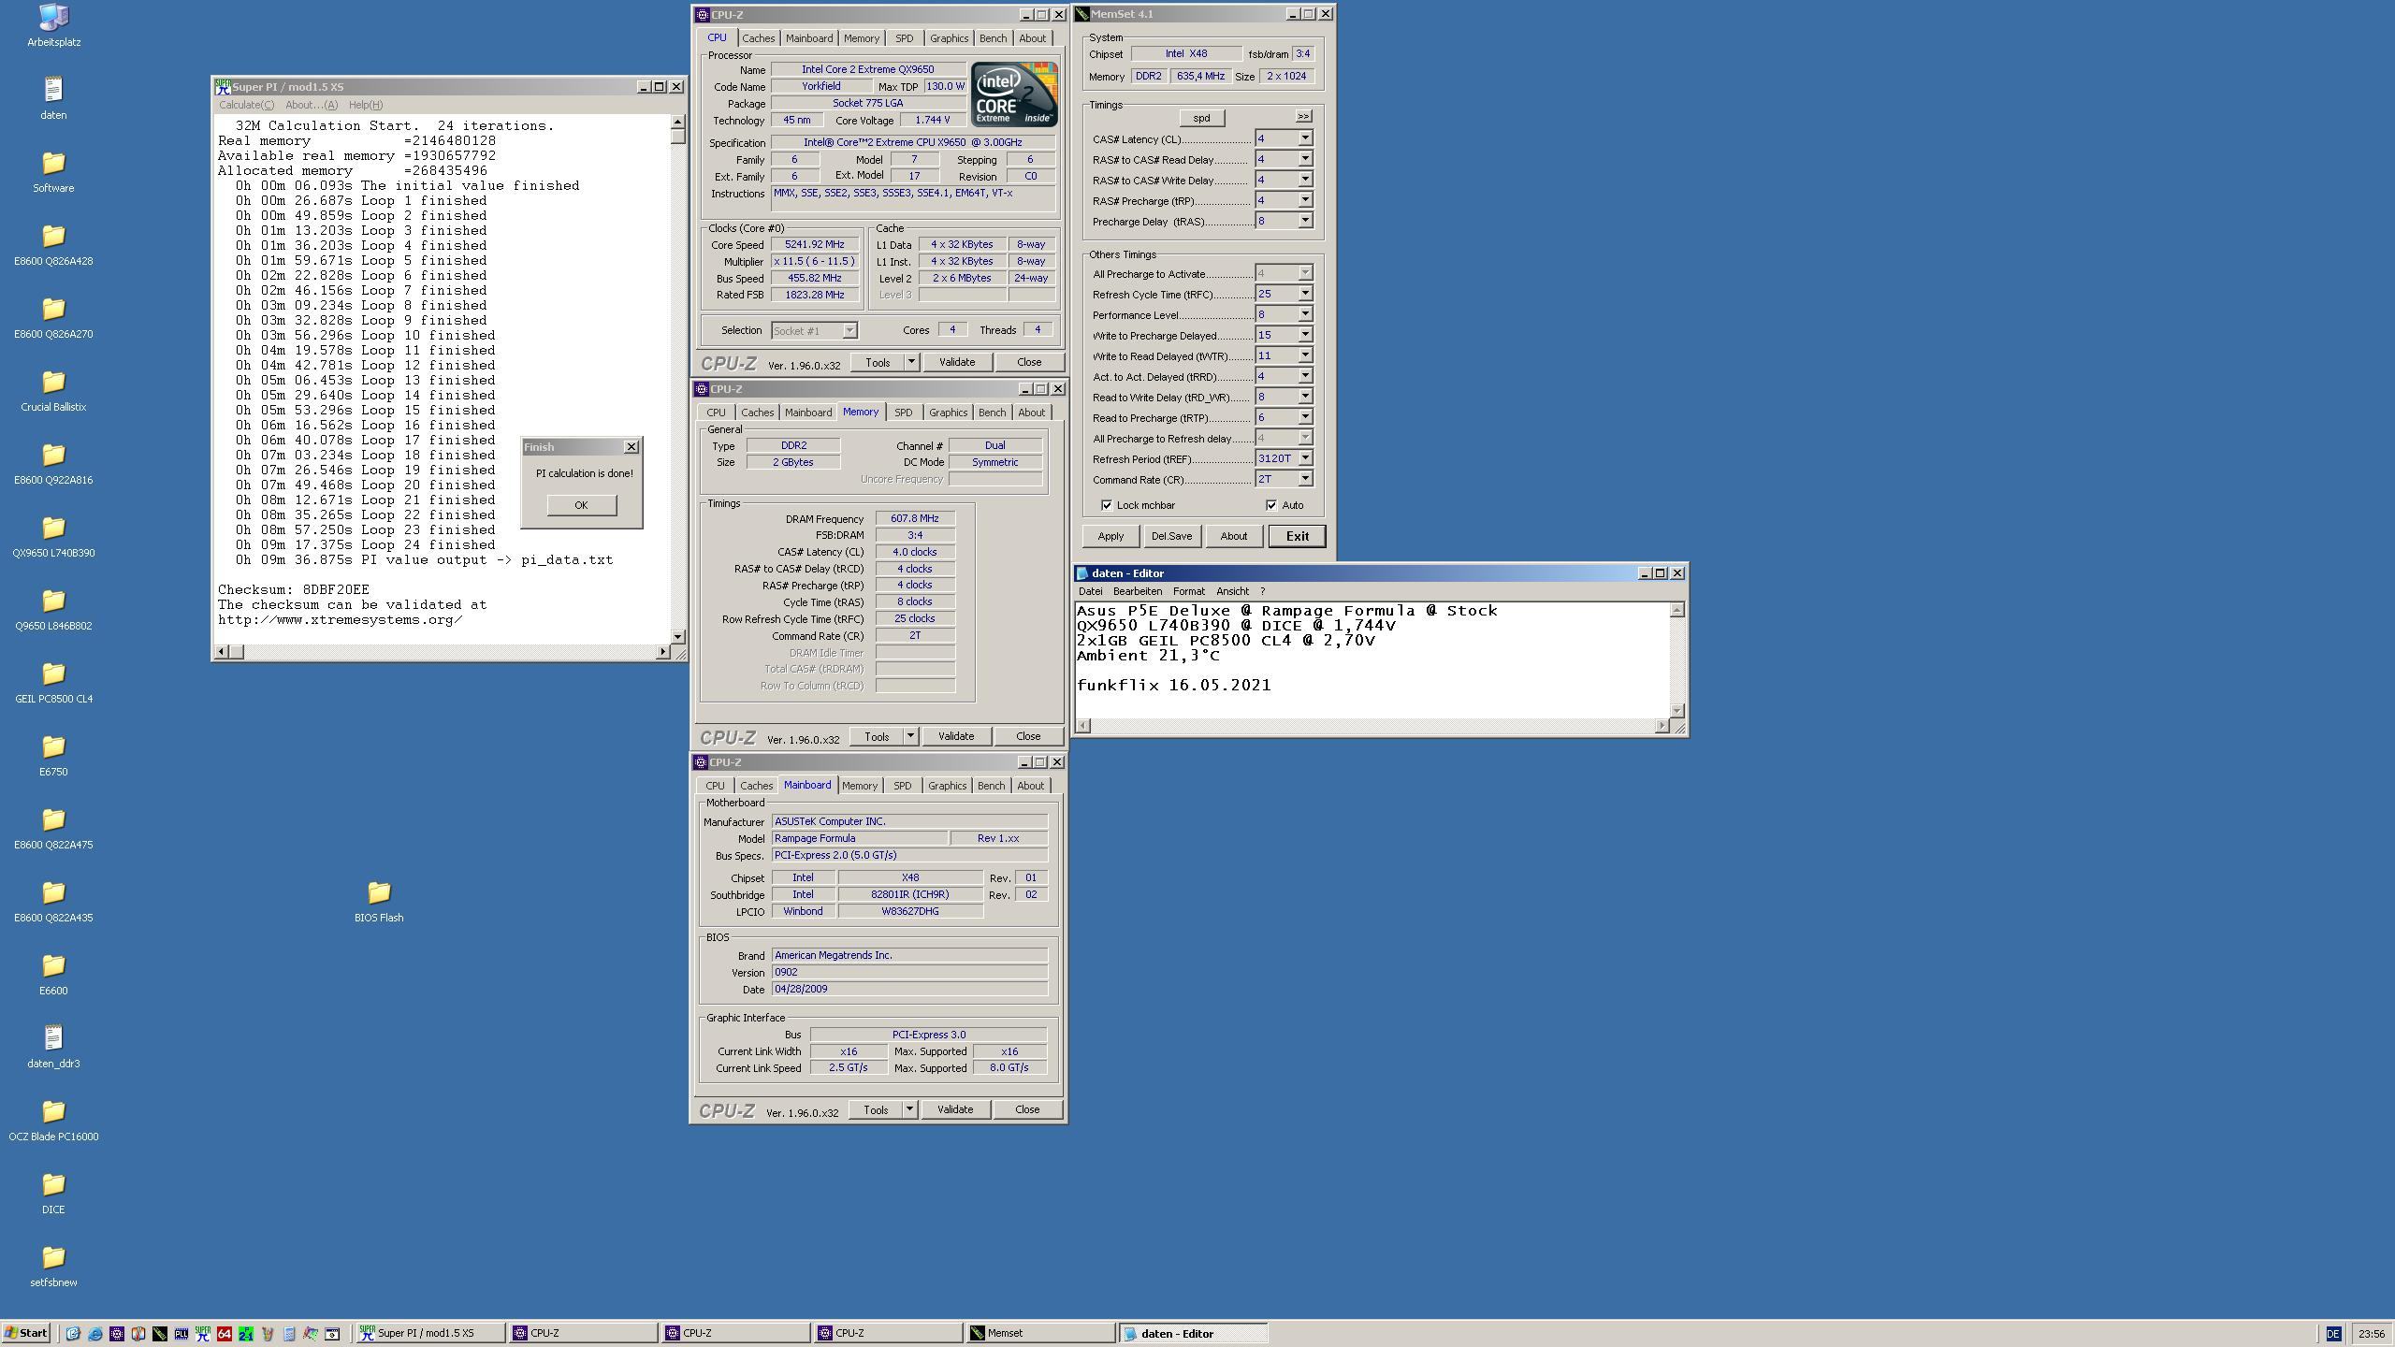Launch CPU-Z from the quick launch bar
Image resolution: width=2395 pixels, height=1347 pixels.
click(117, 1334)
